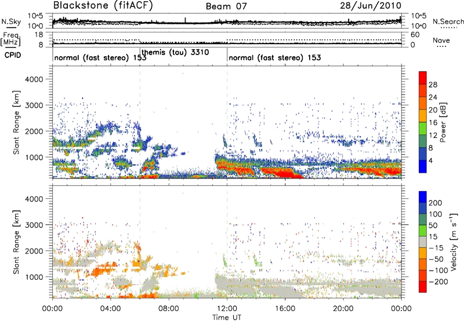
Task: Click the "60" Nave axis tick
Action: click(x=415, y=35)
